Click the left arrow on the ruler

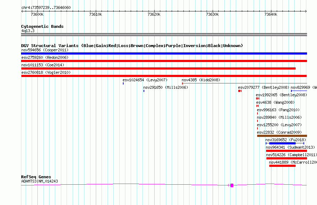(22, 11)
